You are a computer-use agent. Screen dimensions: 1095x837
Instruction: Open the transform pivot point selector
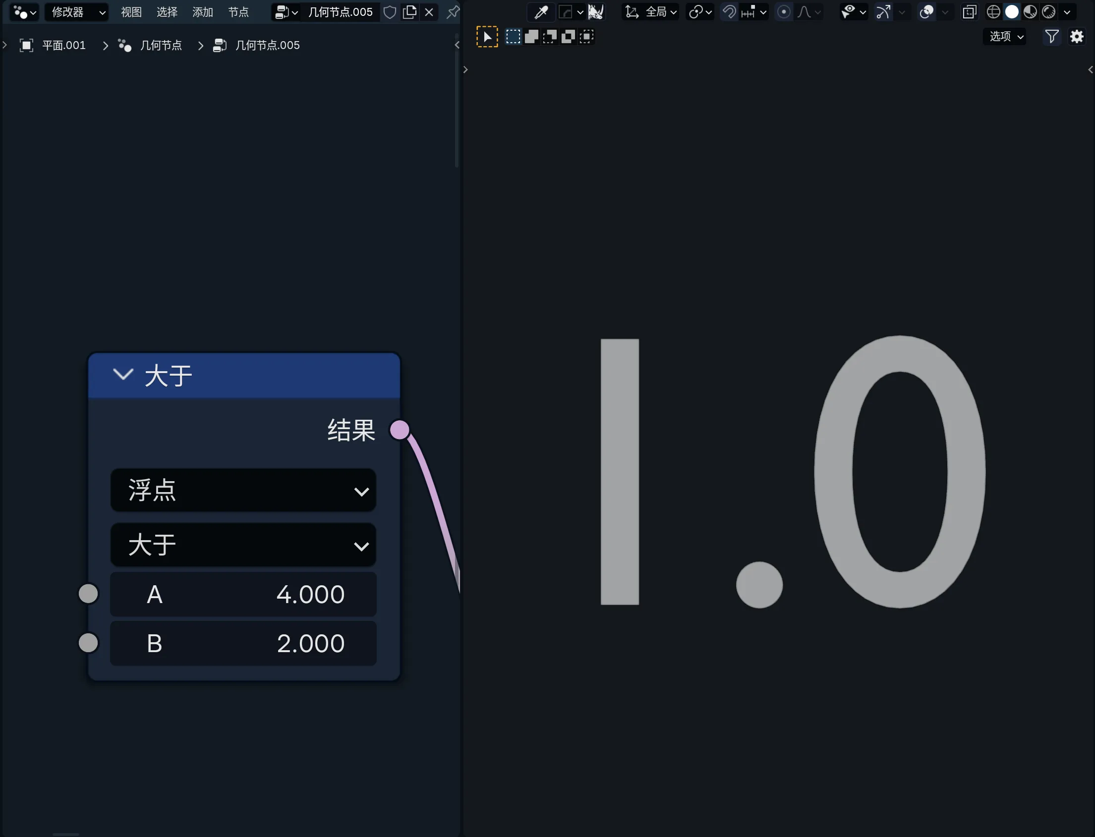700,12
